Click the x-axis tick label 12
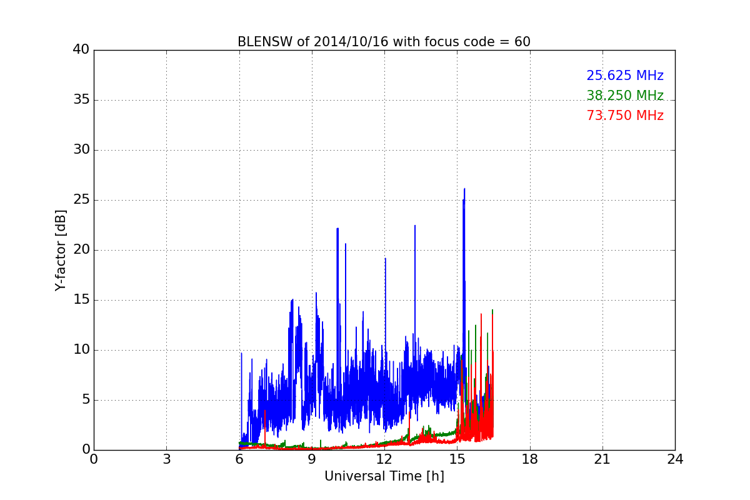750x500 pixels. coord(384,459)
